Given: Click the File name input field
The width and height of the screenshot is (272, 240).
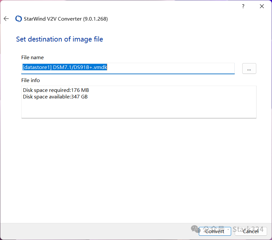Looking at the screenshot, I should [128, 68].
